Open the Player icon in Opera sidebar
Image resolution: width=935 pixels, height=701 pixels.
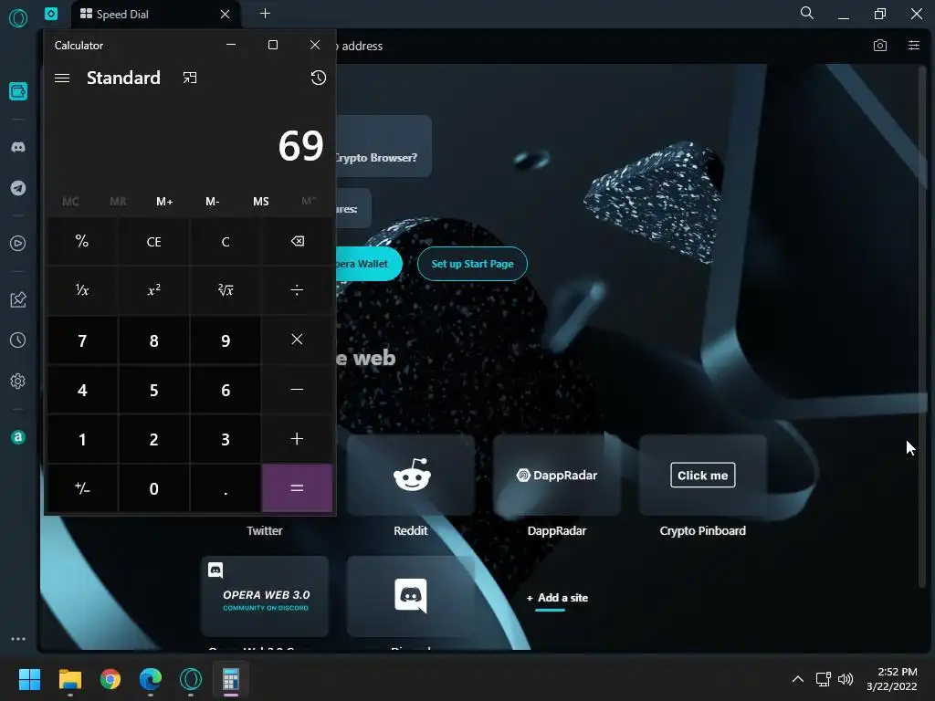[18, 243]
